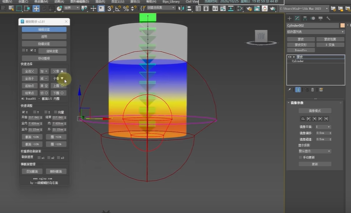The width and height of the screenshot is (351, 213).
Task: Toggle the Spinner Snap icon
Action: tap(134, 8)
